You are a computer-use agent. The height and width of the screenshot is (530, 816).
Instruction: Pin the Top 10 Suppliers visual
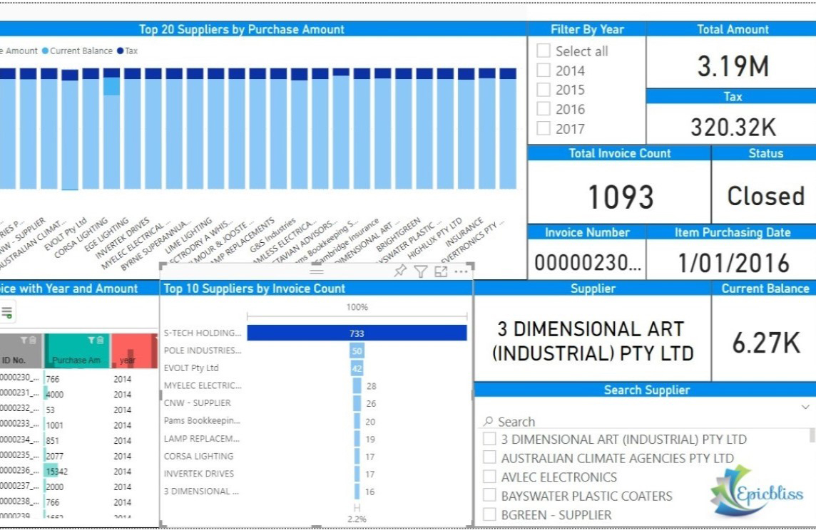pyautogui.click(x=400, y=271)
